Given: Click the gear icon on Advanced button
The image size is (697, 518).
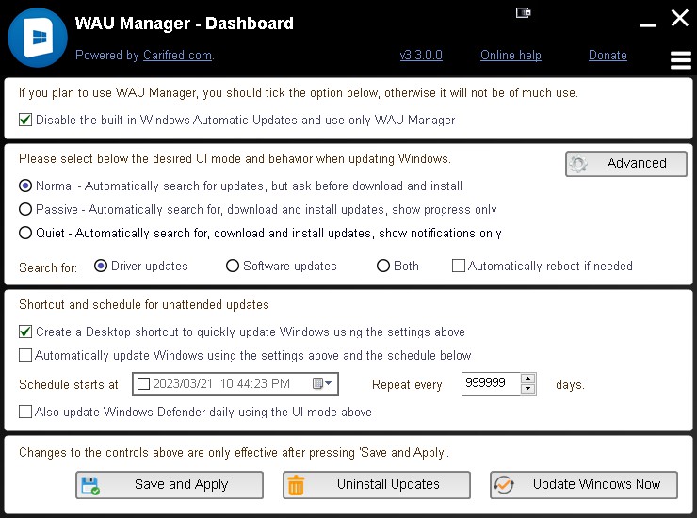Looking at the screenshot, I should pos(578,164).
